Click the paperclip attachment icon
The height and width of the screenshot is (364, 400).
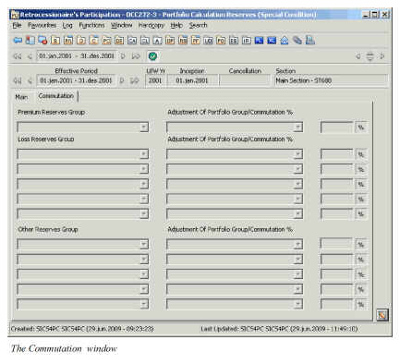[297, 41]
